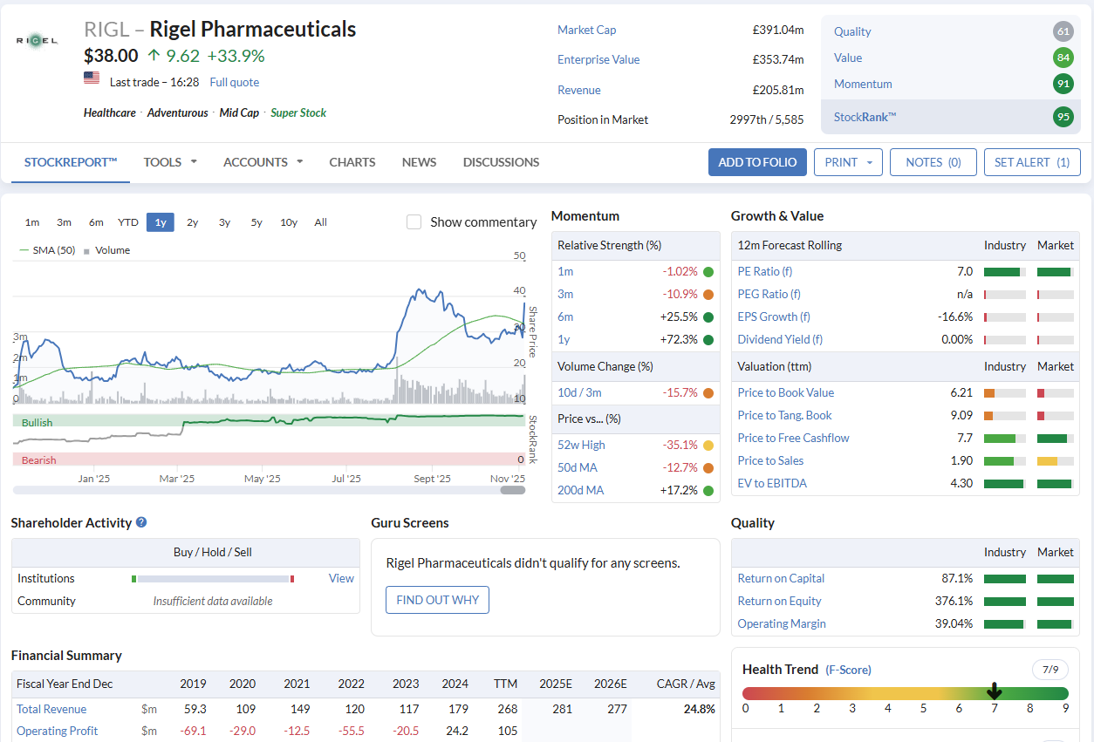Click the F-Score arrow marker at 7
This screenshot has width=1094, height=742.
point(994,691)
